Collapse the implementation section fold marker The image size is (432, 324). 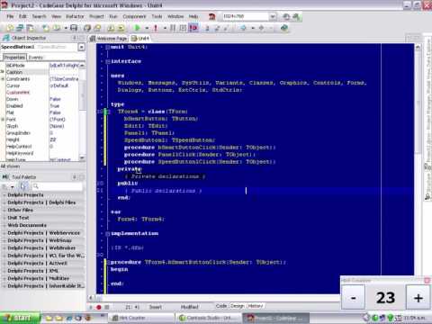107,234
